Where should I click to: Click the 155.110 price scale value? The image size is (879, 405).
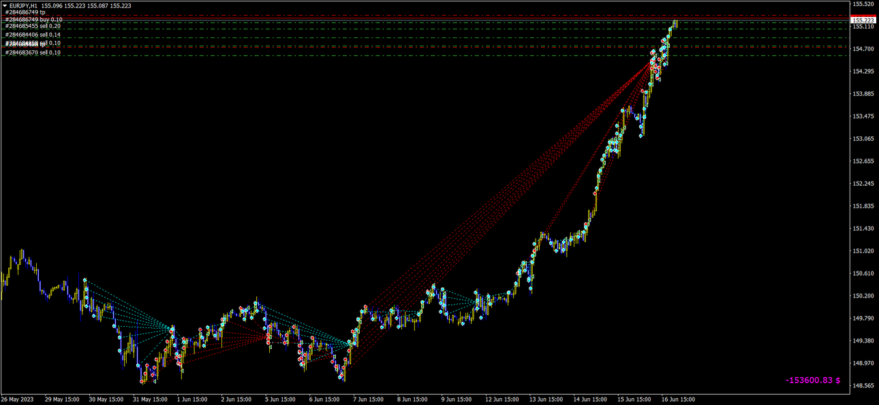click(863, 27)
